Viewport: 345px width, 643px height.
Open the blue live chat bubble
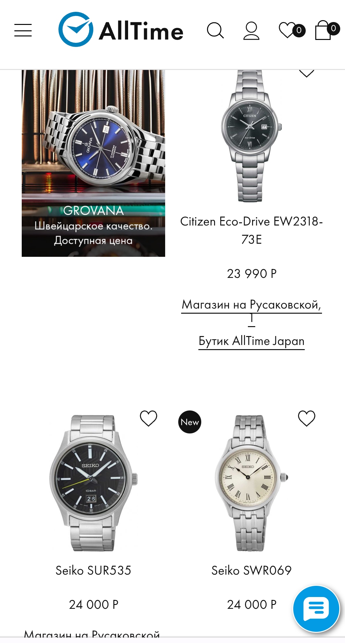tap(316, 609)
